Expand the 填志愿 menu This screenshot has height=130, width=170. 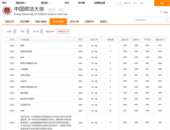coord(46,3)
